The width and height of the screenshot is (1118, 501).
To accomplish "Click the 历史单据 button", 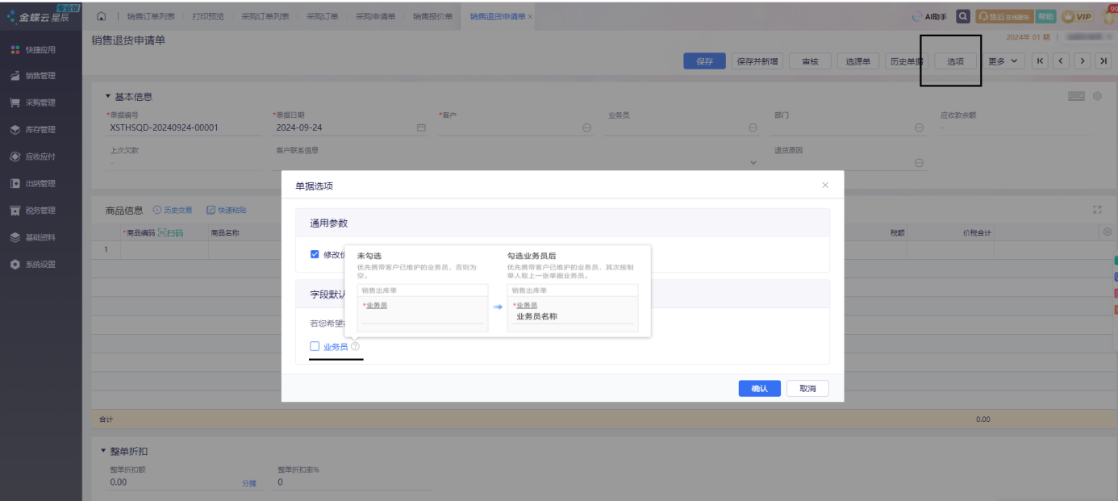I will (905, 61).
